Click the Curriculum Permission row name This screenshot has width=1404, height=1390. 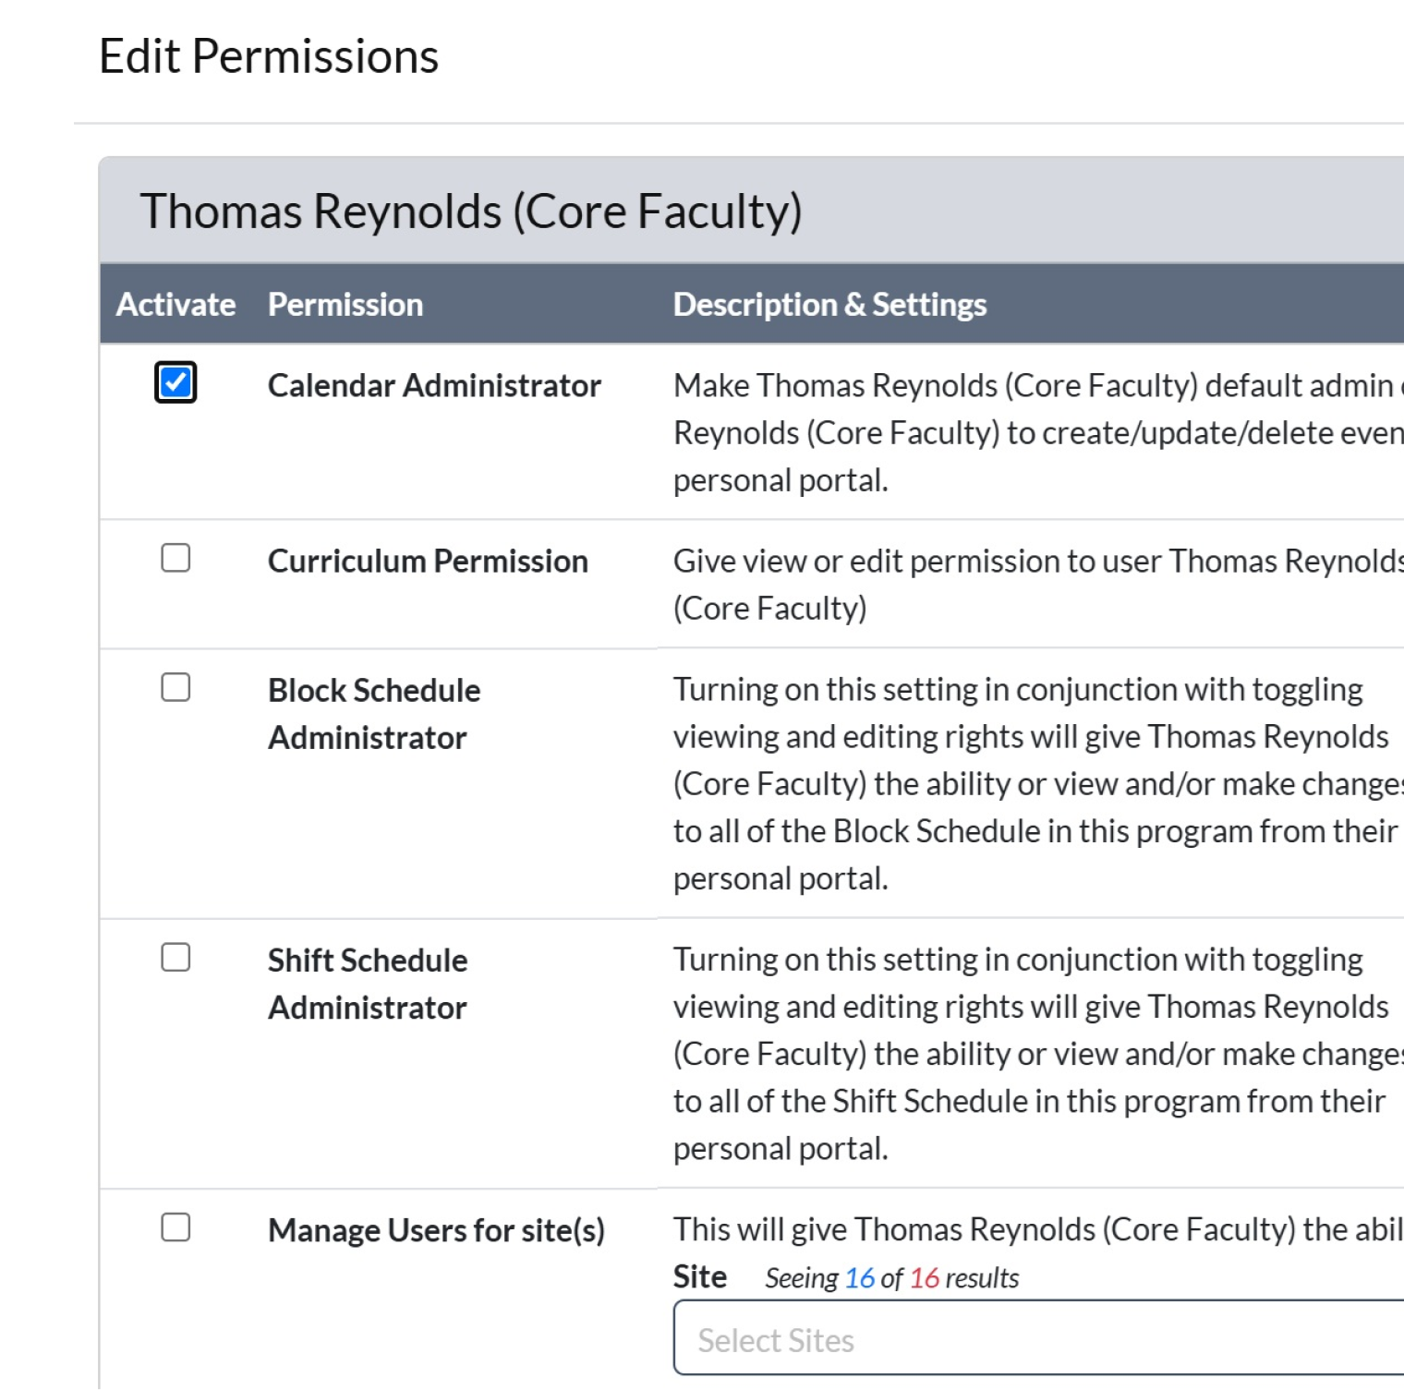point(429,561)
